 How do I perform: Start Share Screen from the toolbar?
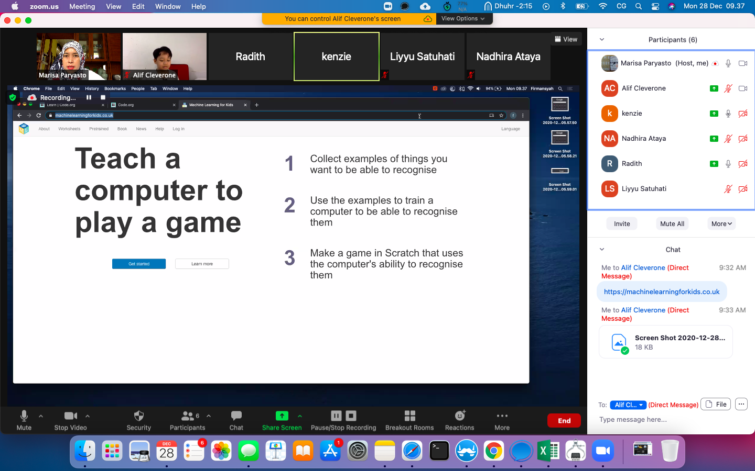[282, 420]
